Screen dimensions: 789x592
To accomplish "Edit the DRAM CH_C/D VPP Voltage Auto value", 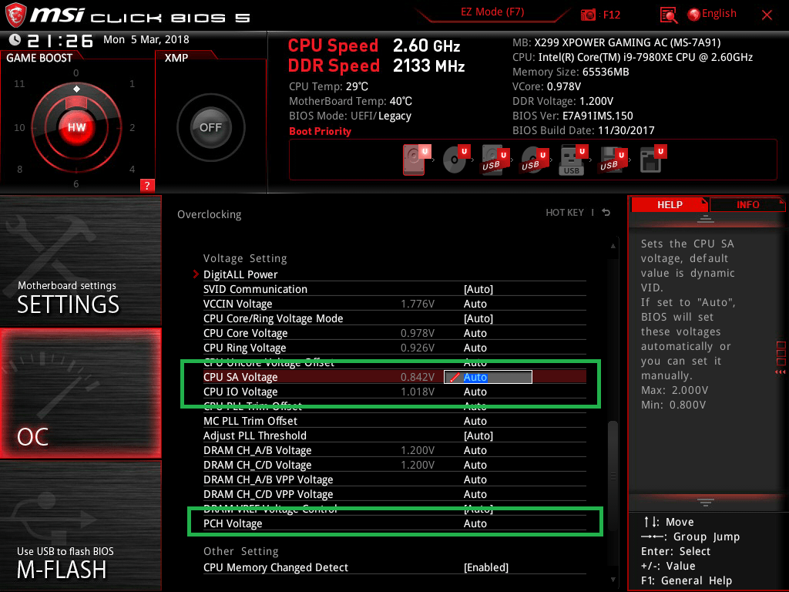I will [475, 494].
